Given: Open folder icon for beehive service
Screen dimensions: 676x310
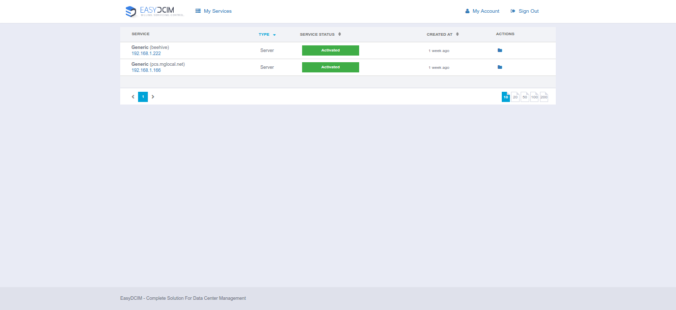Looking at the screenshot, I should point(500,50).
